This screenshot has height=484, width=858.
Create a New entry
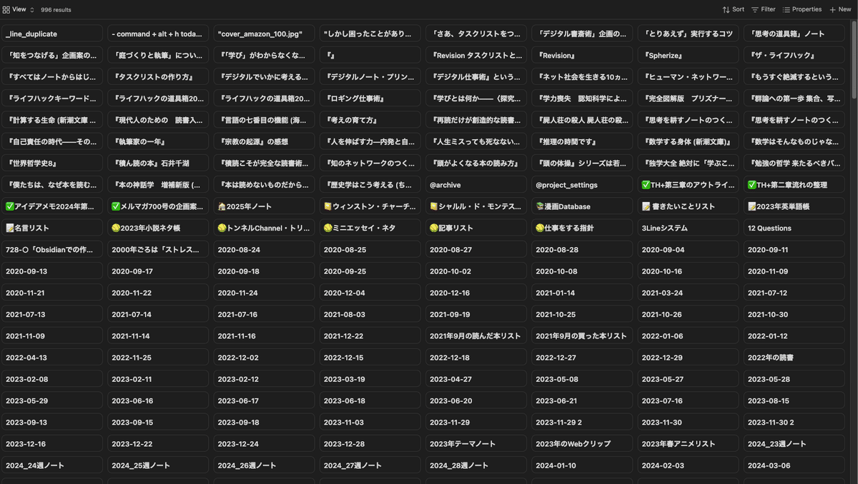[840, 10]
